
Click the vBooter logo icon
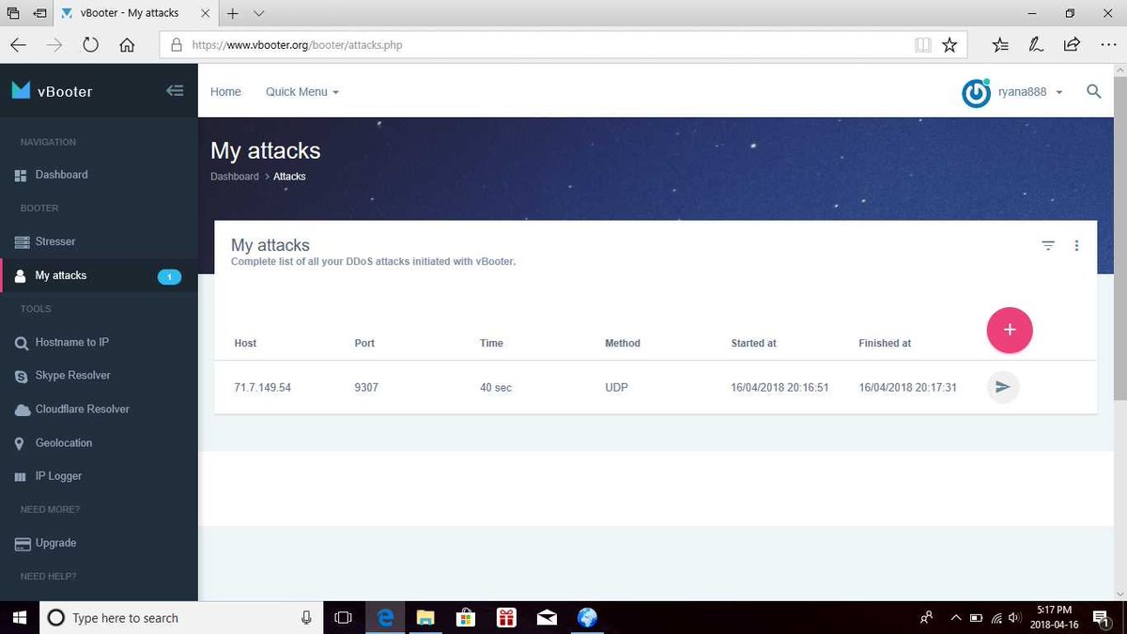tap(21, 90)
